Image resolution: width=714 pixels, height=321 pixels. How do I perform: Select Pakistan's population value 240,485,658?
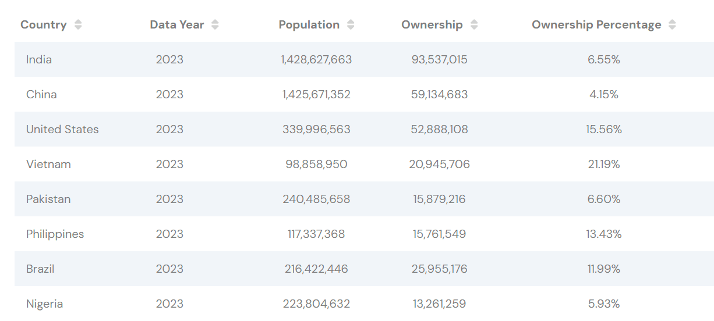[316, 199]
